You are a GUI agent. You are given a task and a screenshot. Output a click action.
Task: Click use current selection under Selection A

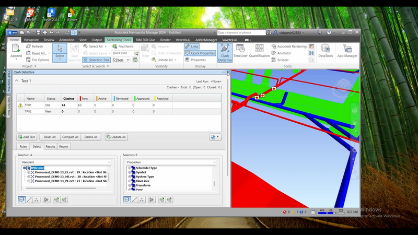pos(56,199)
